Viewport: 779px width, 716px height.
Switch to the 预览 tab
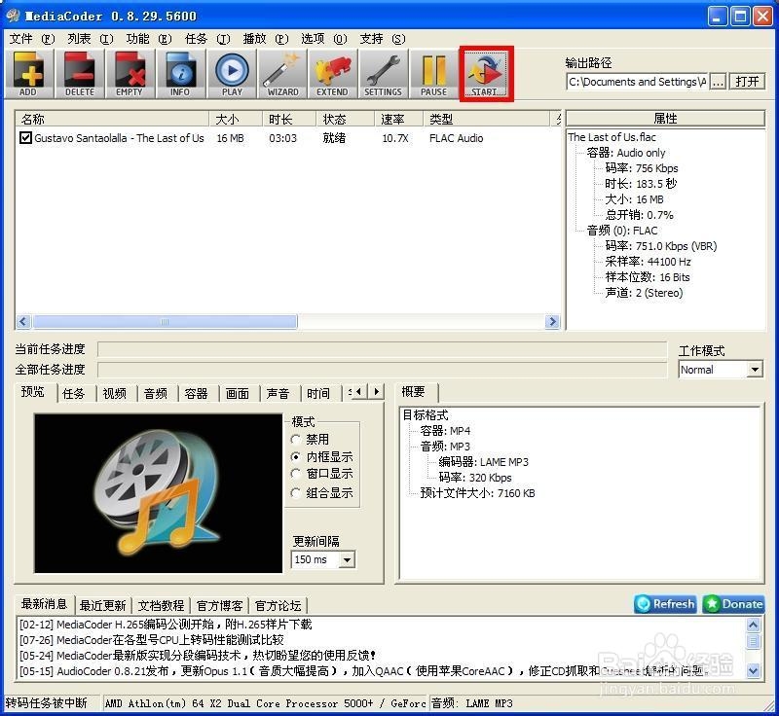tap(34, 392)
